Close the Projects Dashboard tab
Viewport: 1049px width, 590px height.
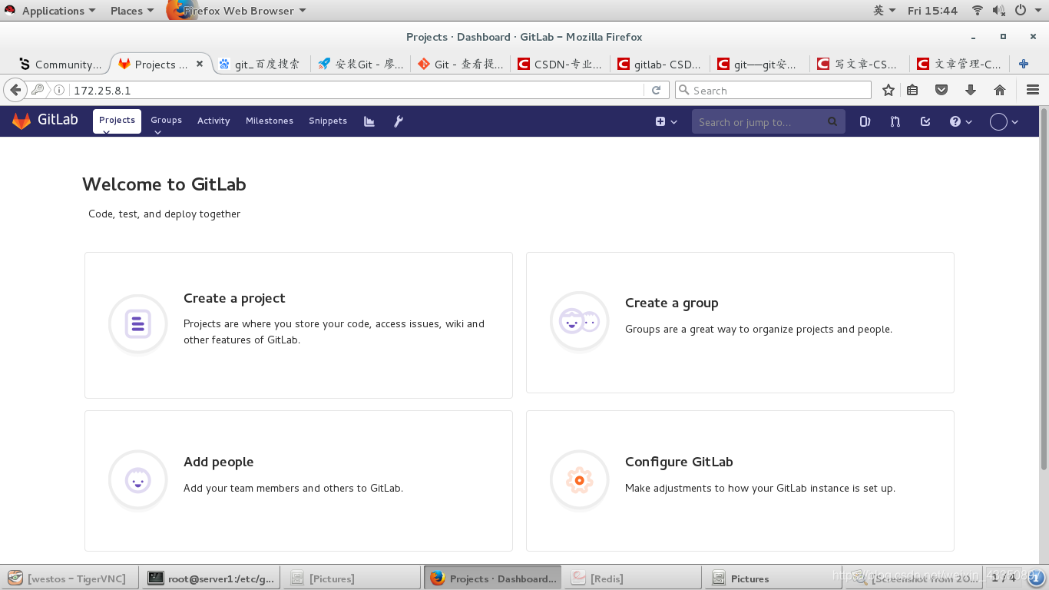pyautogui.click(x=200, y=64)
